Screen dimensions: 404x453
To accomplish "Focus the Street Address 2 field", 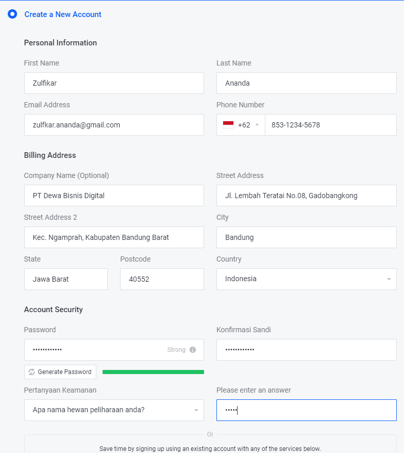I will [x=114, y=237].
